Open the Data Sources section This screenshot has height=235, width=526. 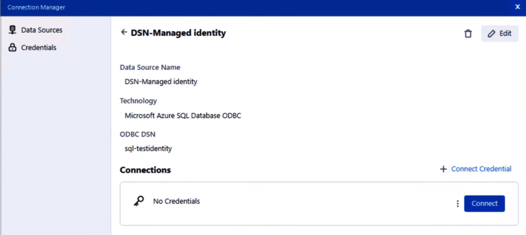click(x=41, y=30)
